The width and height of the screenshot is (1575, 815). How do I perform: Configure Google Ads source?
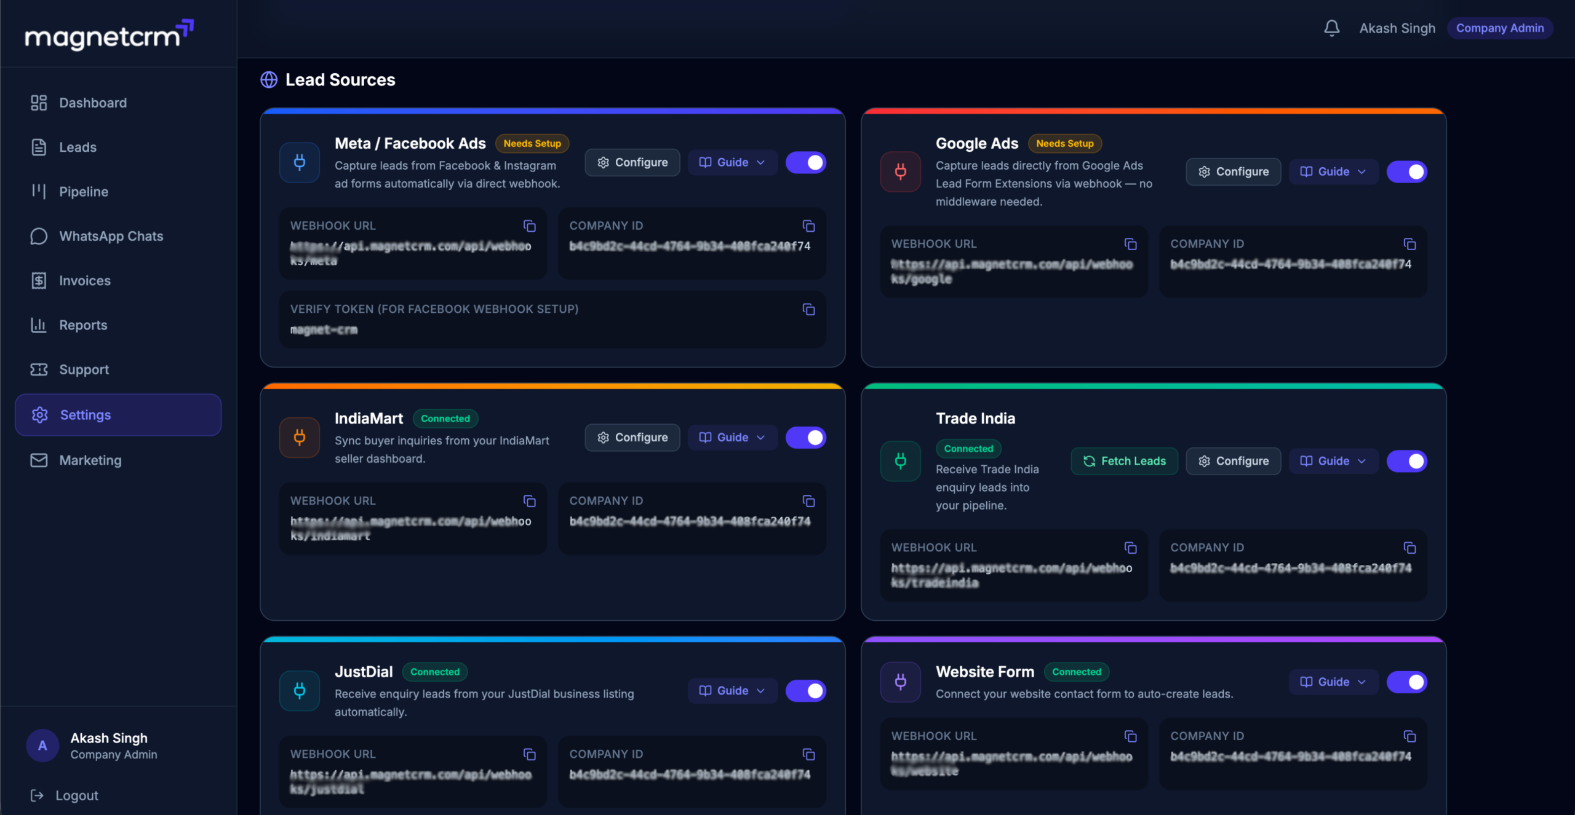pyautogui.click(x=1234, y=171)
